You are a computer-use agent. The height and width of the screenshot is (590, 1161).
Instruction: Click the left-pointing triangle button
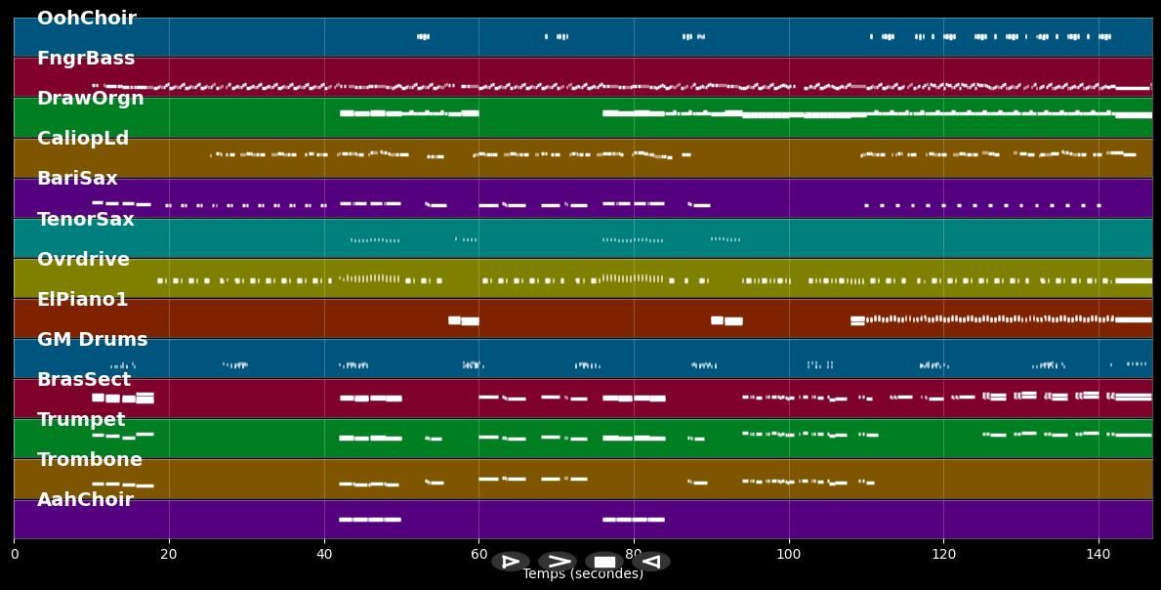click(651, 562)
